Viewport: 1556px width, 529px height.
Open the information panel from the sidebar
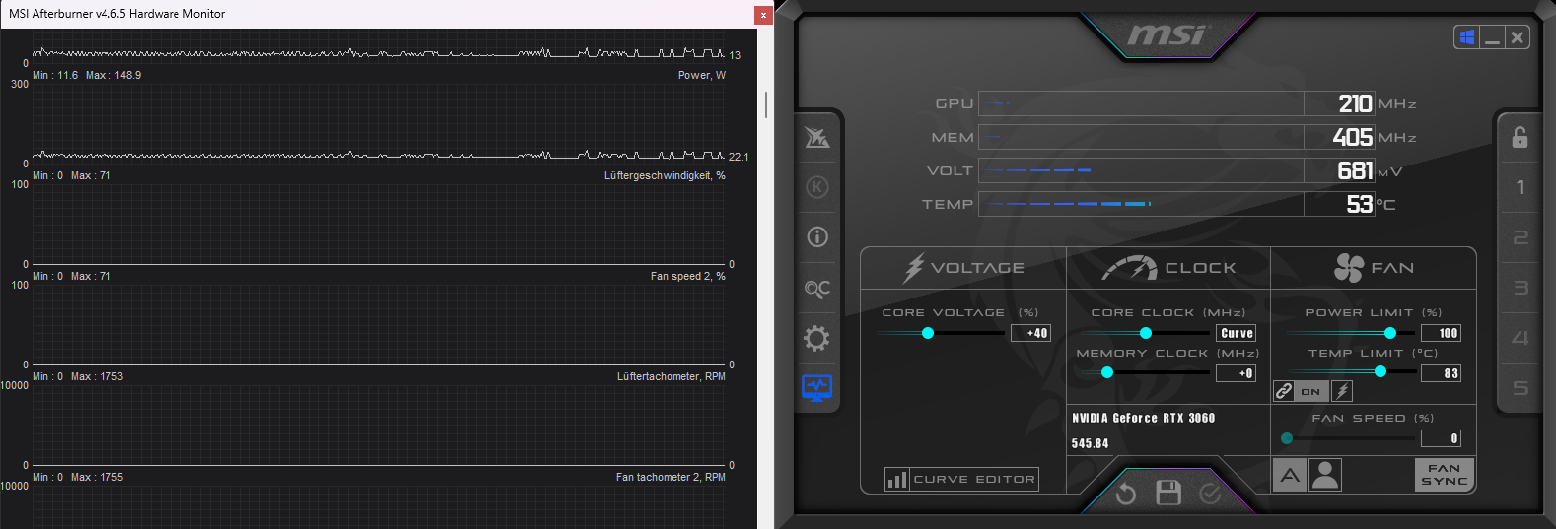tap(816, 237)
